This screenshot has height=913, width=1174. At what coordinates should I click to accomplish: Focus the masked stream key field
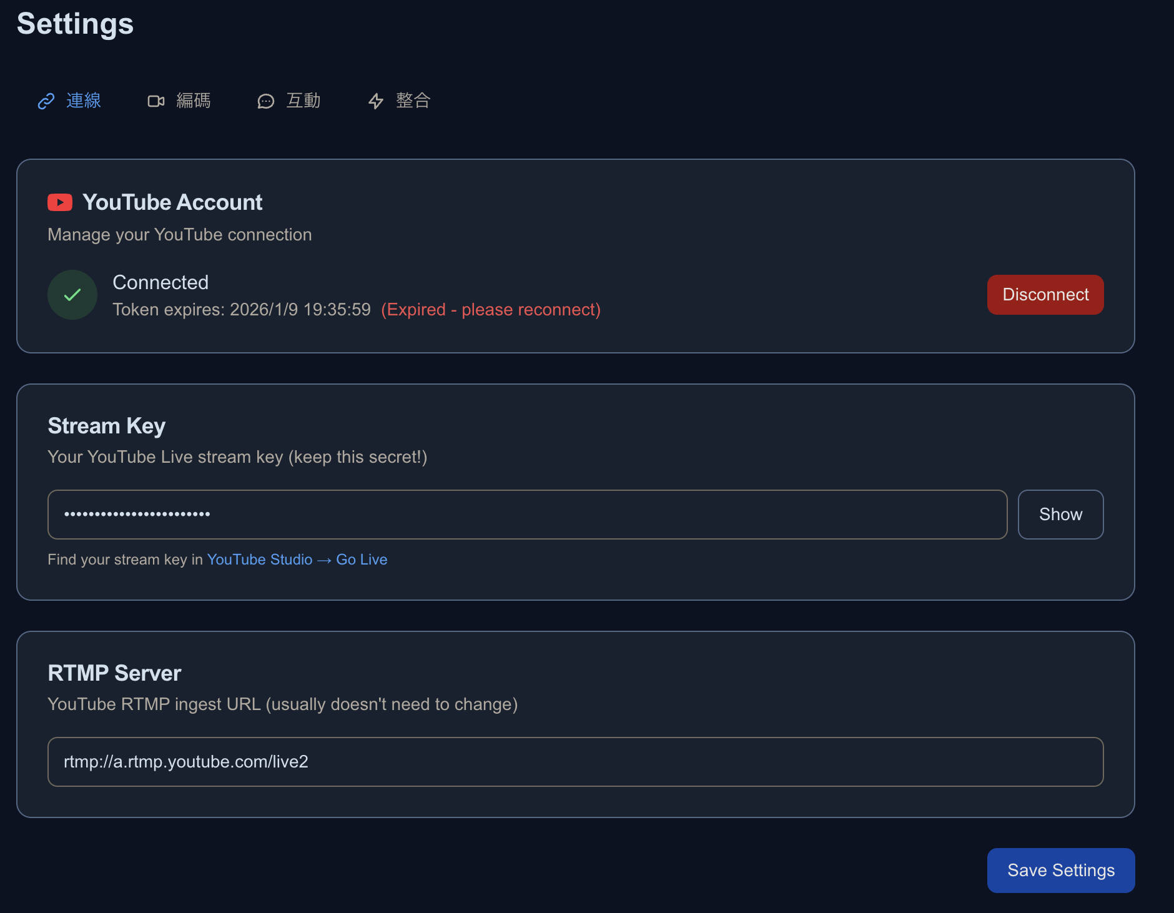pyautogui.click(x=527, y=515)
